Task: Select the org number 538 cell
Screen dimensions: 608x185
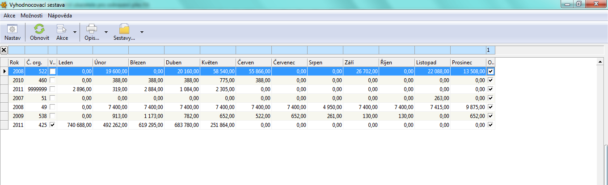Action: click(x=36, y=116)
